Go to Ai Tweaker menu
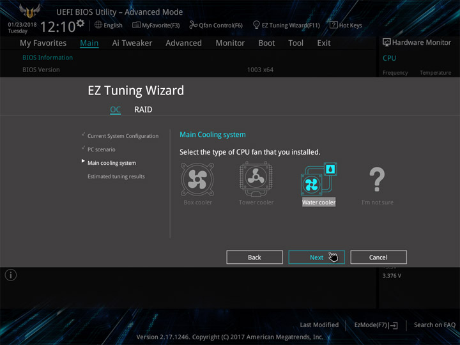The image size is (460, 345). point(132,43)
